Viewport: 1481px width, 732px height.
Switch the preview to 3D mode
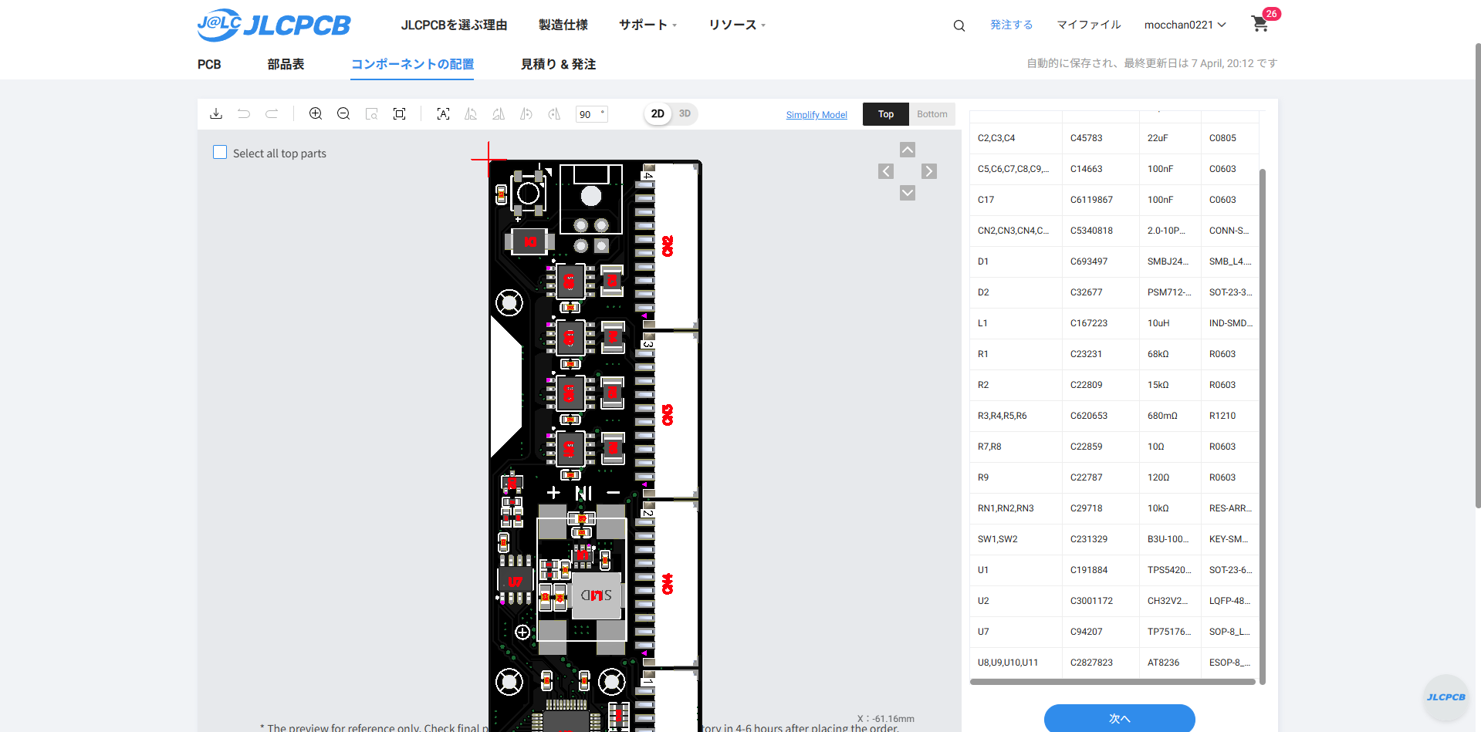tap(685, 113)
